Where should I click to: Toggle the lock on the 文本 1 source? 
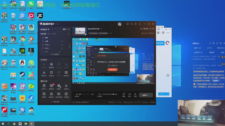pos(62,48)
